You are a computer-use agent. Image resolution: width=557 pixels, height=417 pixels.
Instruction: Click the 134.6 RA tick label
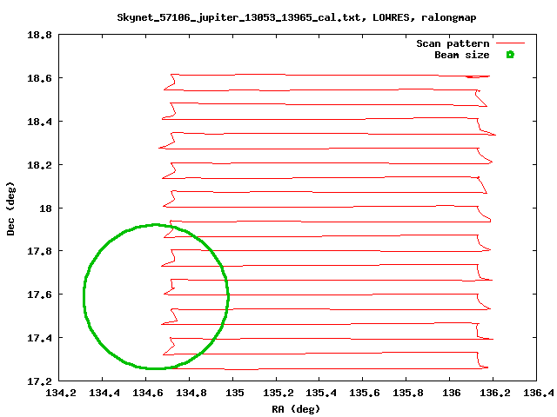(x=148, y=393)
